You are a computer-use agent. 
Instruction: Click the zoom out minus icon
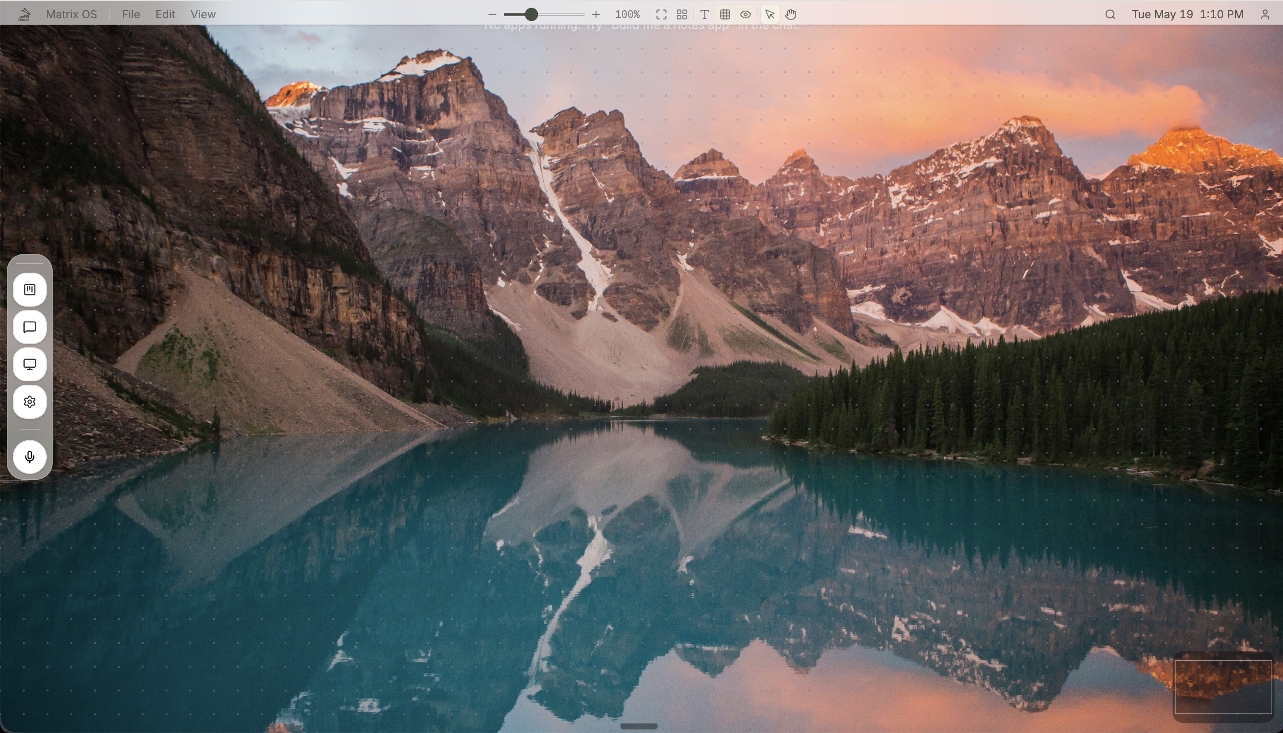[x=492, y=14]
